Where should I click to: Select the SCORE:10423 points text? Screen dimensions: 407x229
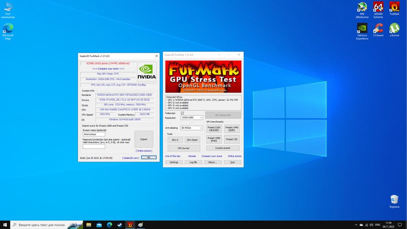pyautogui.click(x=108, y=64)
